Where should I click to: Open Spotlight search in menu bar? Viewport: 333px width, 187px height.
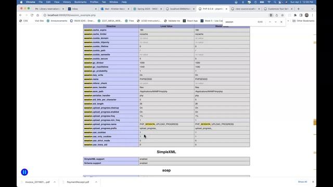point(275,2)
